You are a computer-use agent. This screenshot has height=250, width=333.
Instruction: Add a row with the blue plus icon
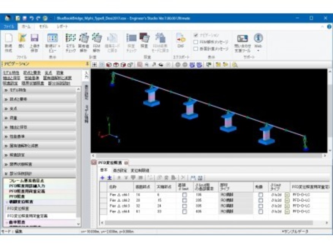pos(102,178)
